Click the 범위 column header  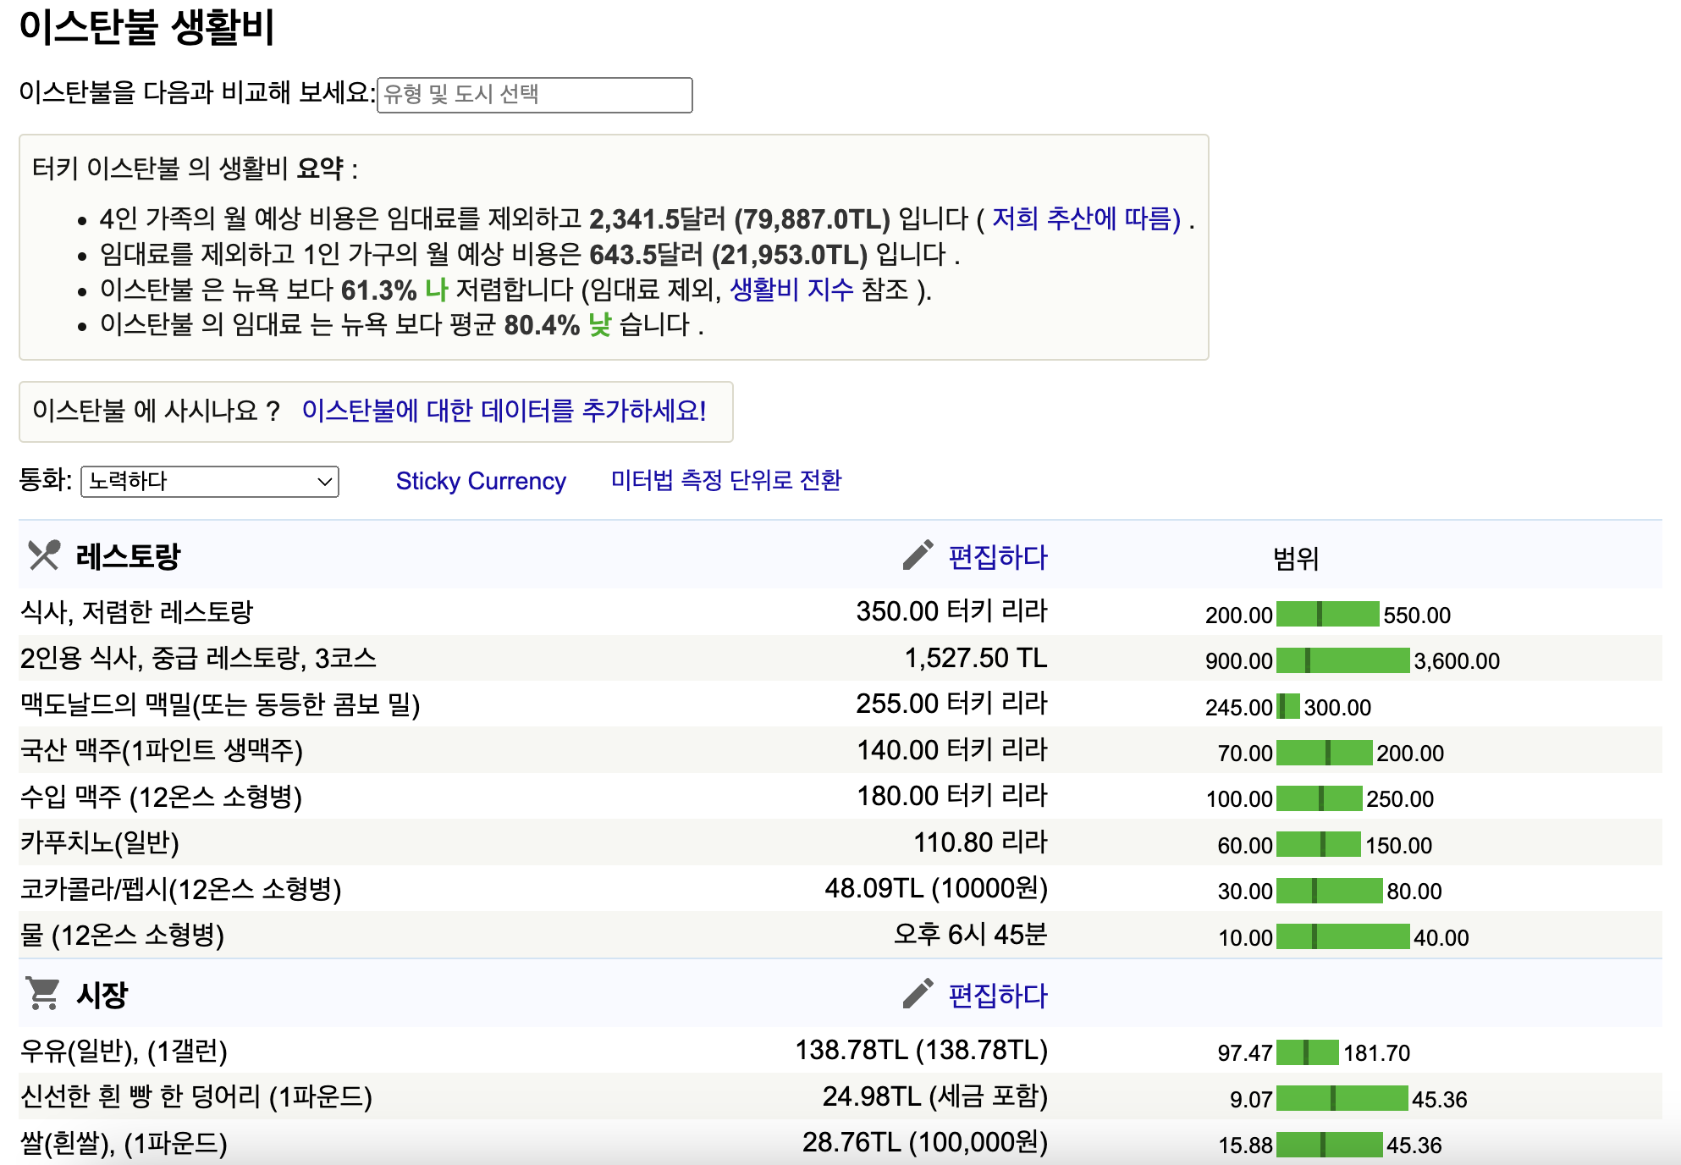1295,559
